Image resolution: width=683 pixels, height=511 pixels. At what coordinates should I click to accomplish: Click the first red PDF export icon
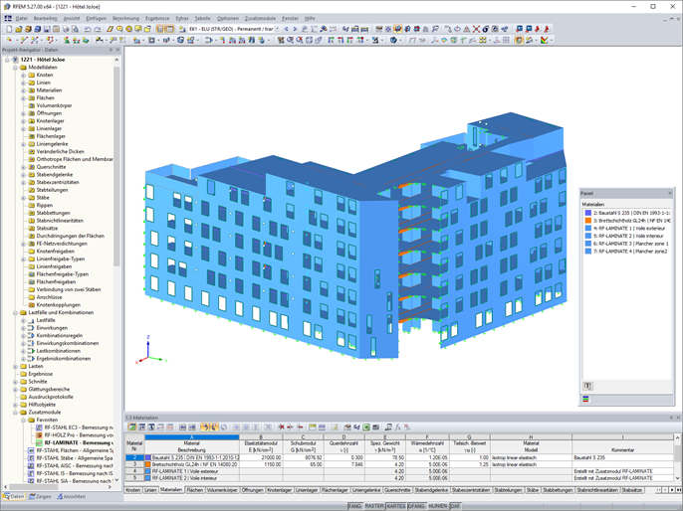pyautogui.click(x=537, y=29)
